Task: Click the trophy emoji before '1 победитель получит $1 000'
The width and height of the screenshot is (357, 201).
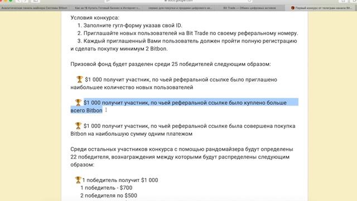Action: pos(78,180)
